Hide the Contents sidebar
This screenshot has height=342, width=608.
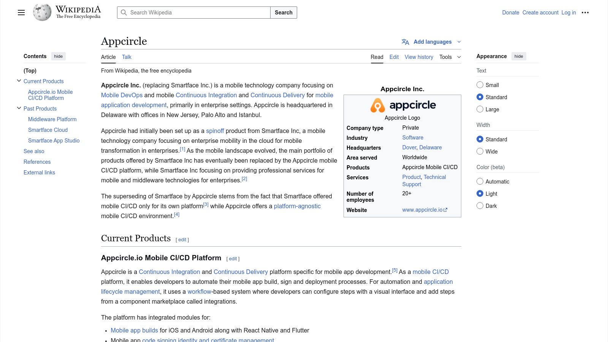tap(58, 56)
